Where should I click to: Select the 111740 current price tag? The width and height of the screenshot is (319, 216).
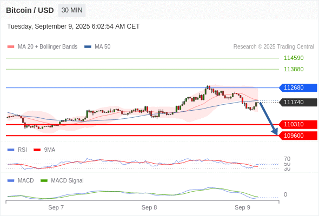[x=298, y=102]
